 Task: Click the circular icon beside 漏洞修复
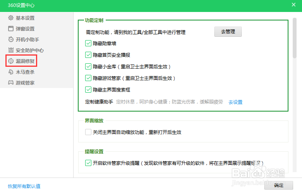[11, 61]
